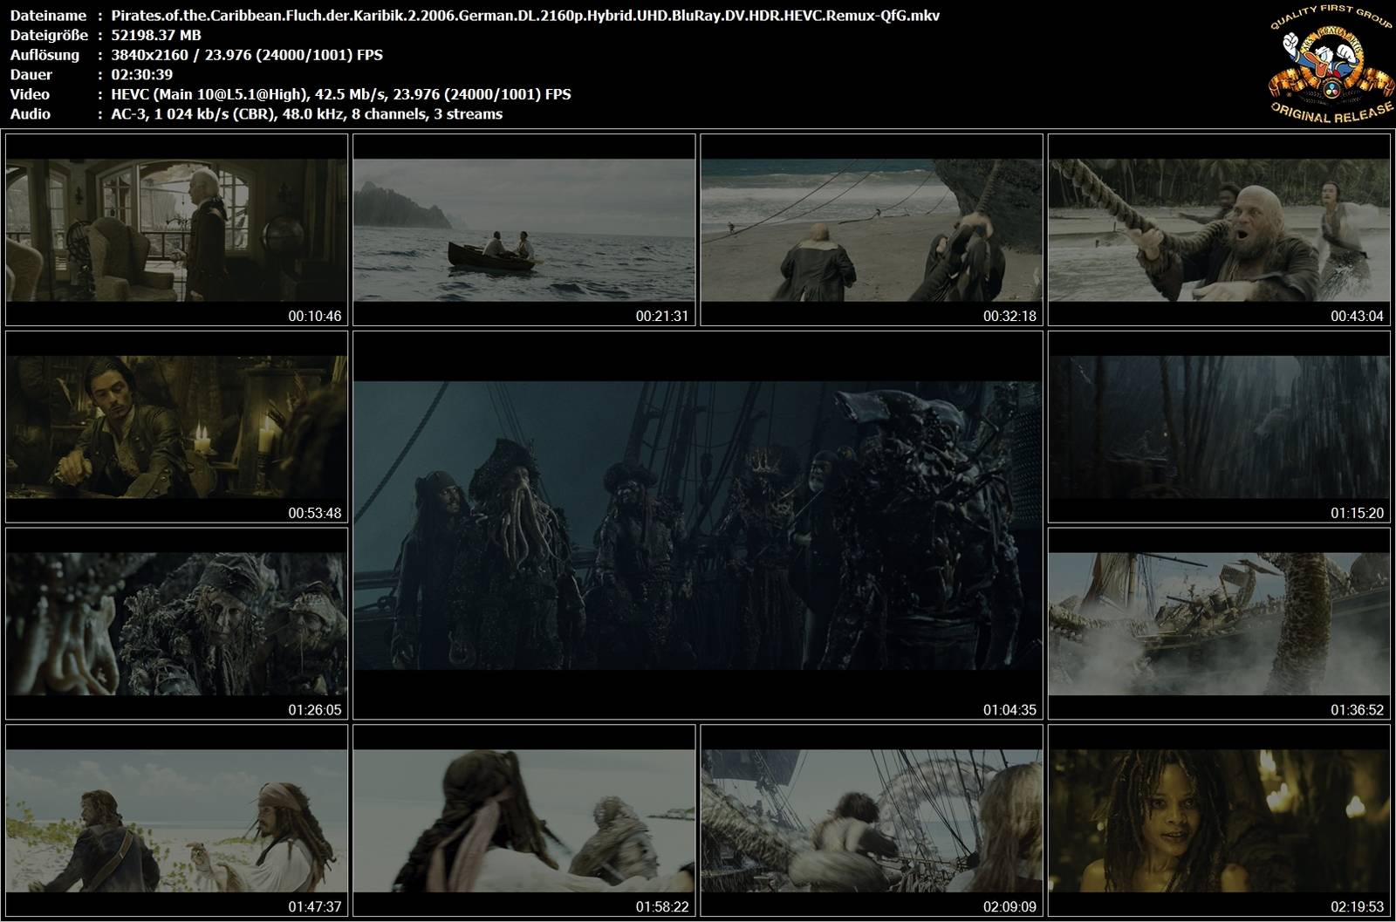This screenshot has height=922, width=1396.
Task: Click the 01:04:35 timestamp
Action: click(1009, 710)
